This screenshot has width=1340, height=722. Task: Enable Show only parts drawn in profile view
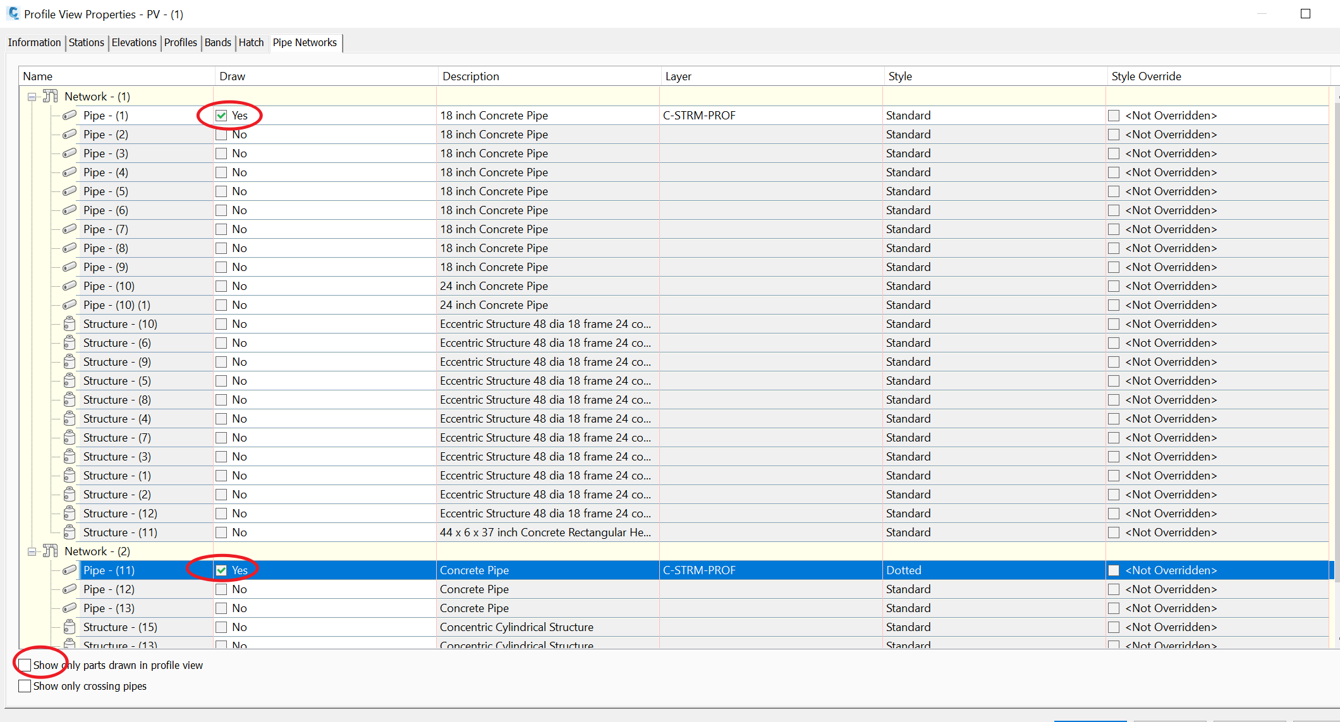25,665
